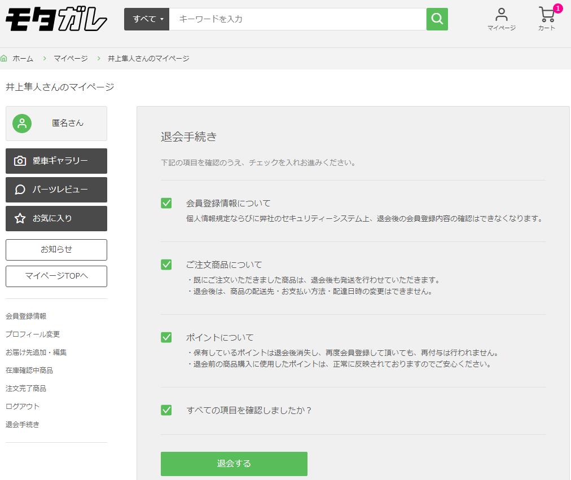571x480 pixels.
Task: Click the マイページTOPへ button
Action: click(56, 276)
